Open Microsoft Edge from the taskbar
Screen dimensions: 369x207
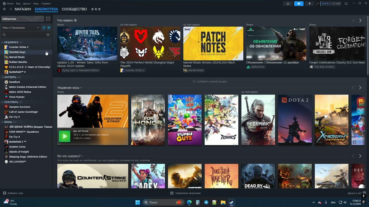(189, 202)
